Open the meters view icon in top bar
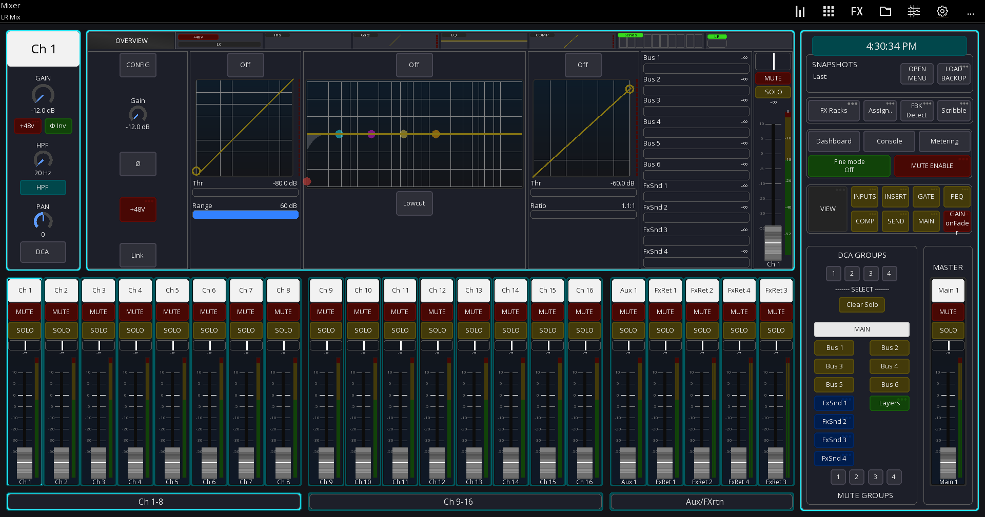This screenshot has height=517, width=985. 800,11
